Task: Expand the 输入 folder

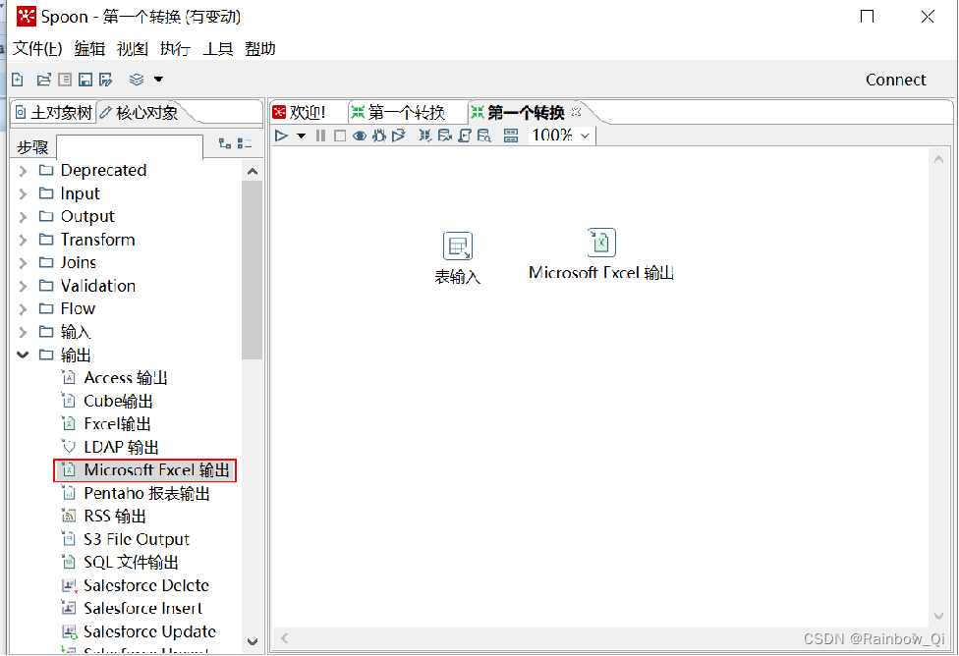Action: click(x=23, y=332)
